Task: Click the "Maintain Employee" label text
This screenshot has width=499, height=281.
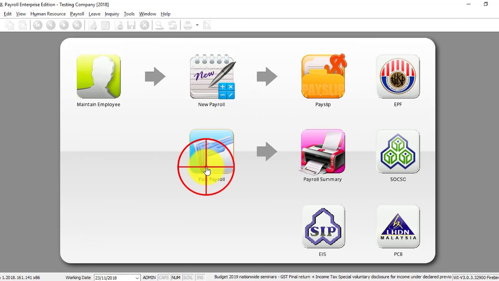Action: pos(99,105)
